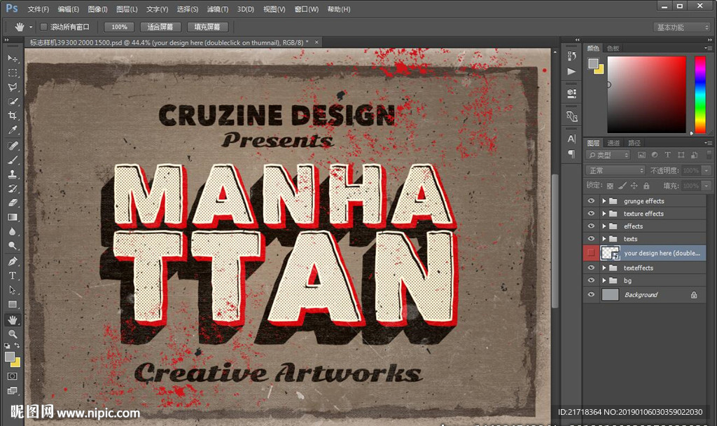
Task: Open the 滤镜(T) menu
Action: point(217,9)
